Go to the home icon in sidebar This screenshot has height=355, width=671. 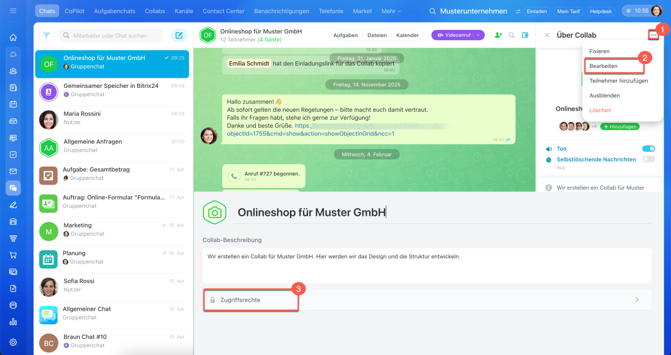pyautogui.click(x=13, y=38)
